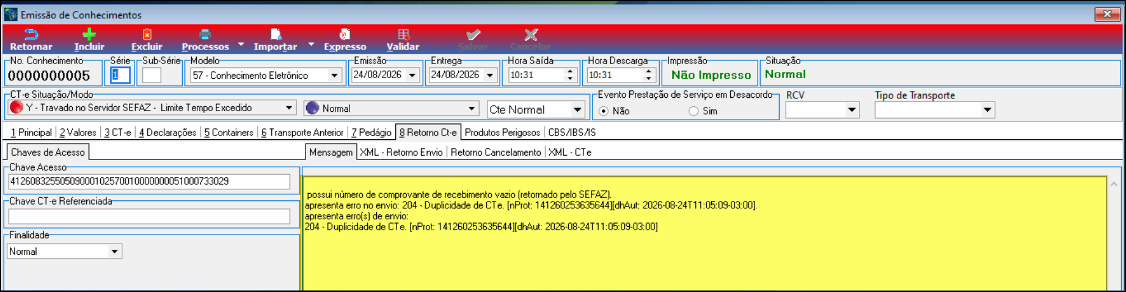Switch to the Produtos Perigosos tab
Viewport: 1126px width, 292px height.
click(x=502, y=133)
